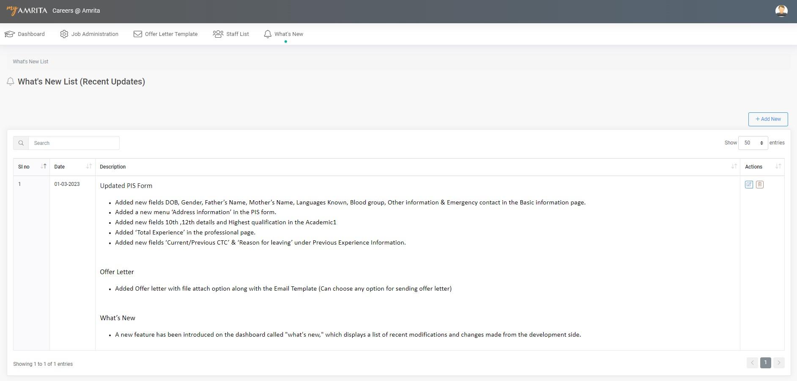
Task: Open the Staff List page
Action: click(x=231, y=34)
